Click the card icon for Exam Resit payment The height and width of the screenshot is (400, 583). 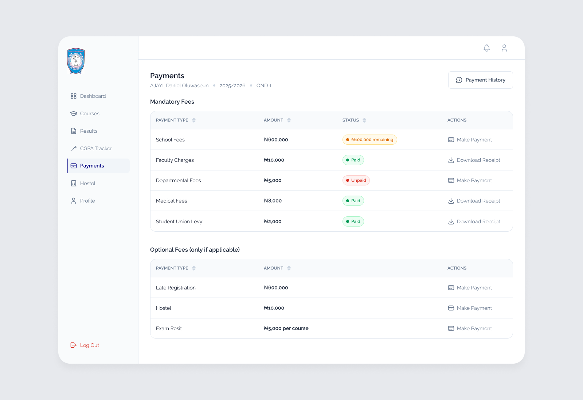click(451, 328)
